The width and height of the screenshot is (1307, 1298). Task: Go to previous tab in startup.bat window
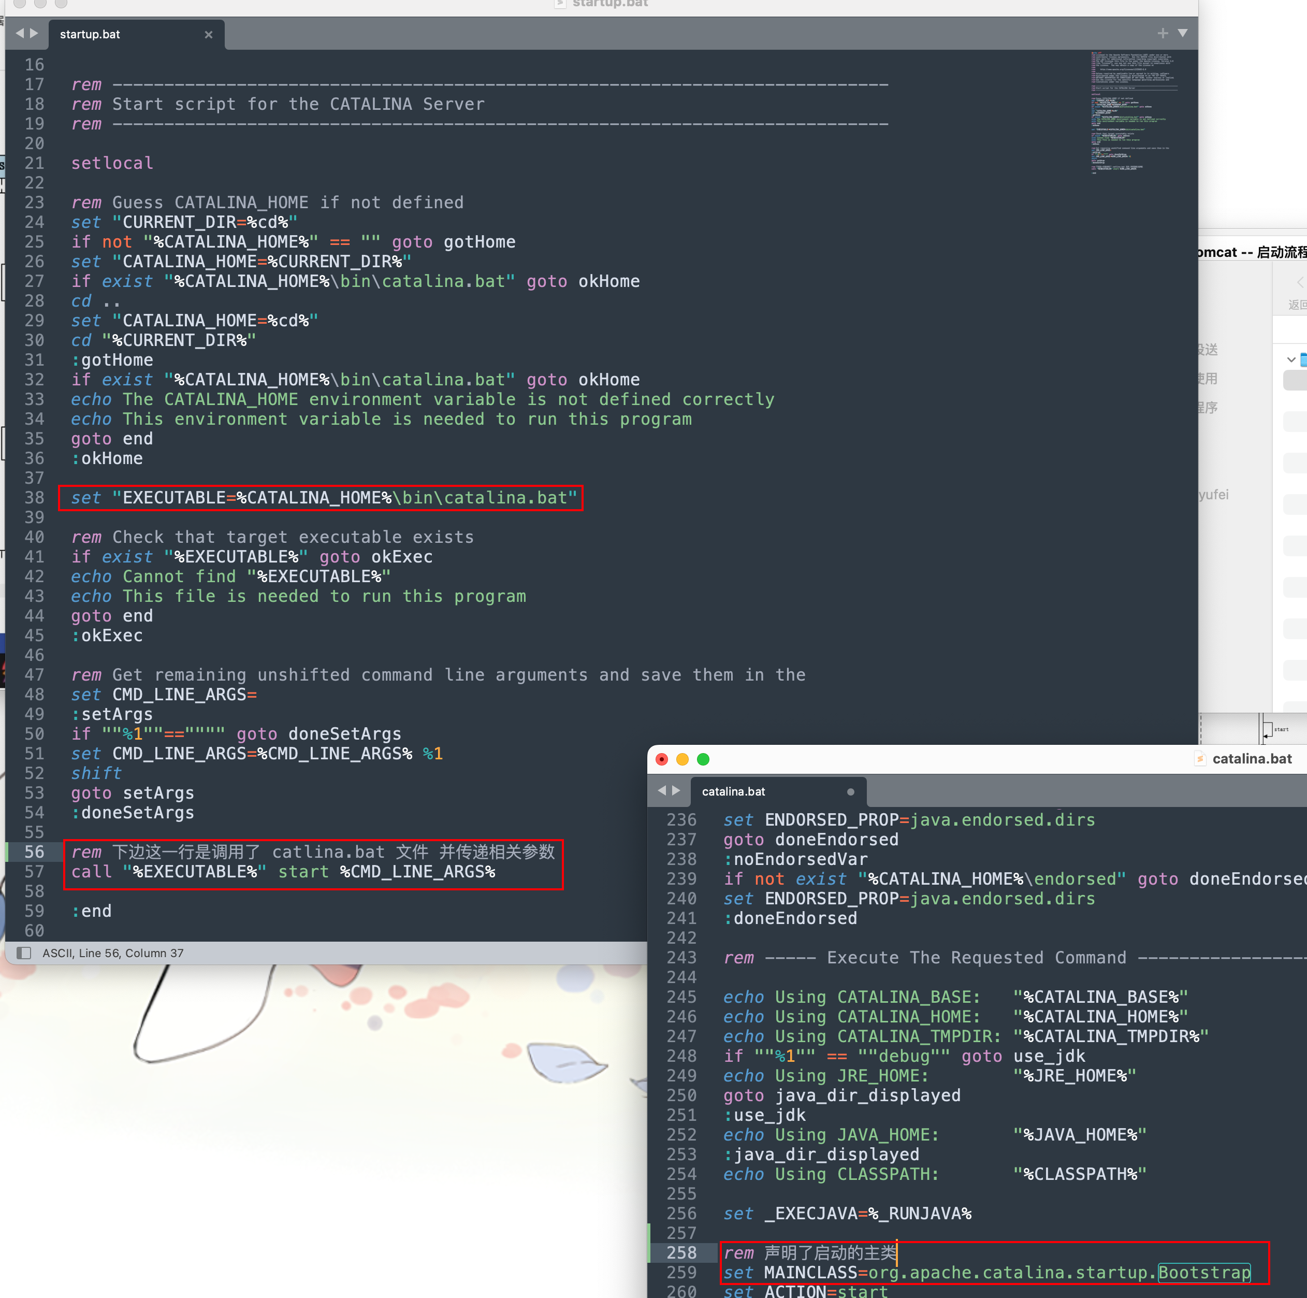pos(19,33)
